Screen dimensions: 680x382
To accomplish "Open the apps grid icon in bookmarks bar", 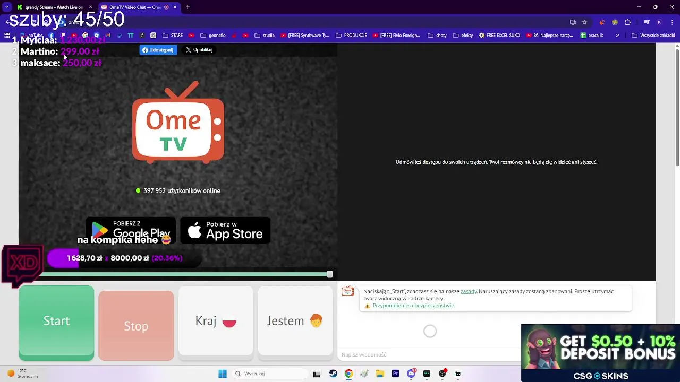I will pyautogui.click(x=7, y=36).
